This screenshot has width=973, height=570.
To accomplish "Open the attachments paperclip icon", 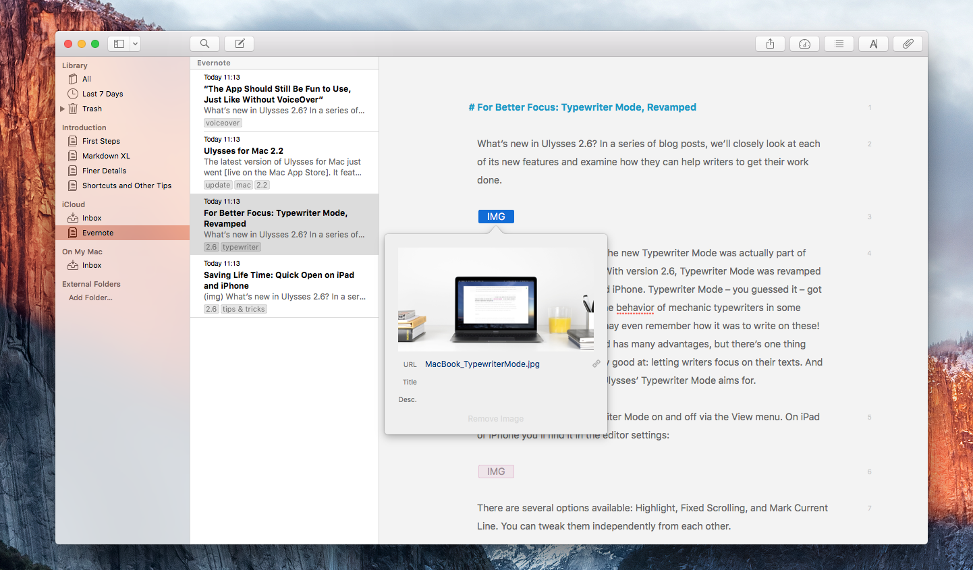I will pos(908,44).
